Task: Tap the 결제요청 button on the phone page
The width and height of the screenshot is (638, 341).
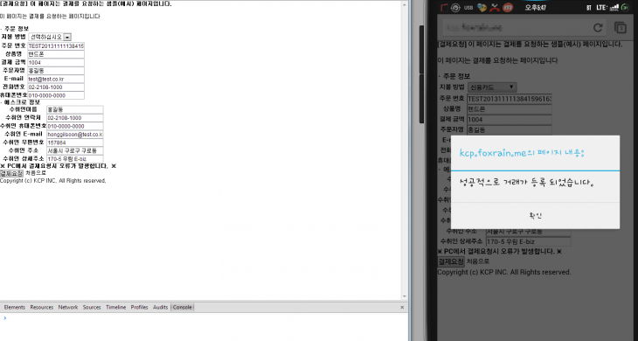Action: pos(451,261)
